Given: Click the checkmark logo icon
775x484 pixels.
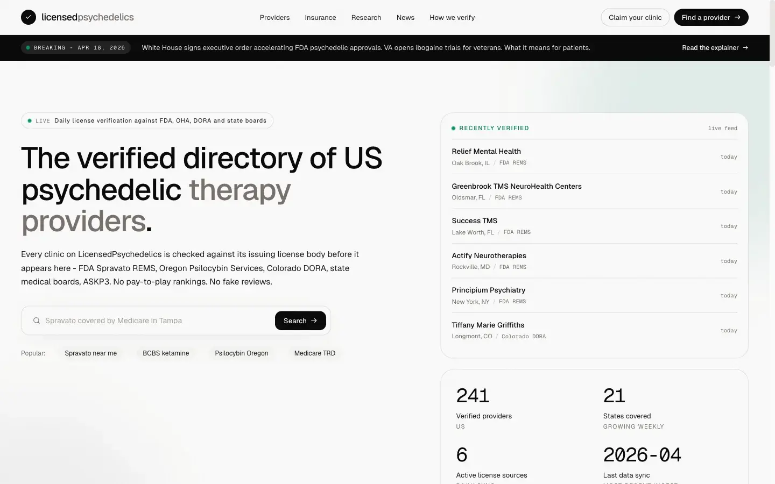Looking at the screenshot, I should pos(29,17).
